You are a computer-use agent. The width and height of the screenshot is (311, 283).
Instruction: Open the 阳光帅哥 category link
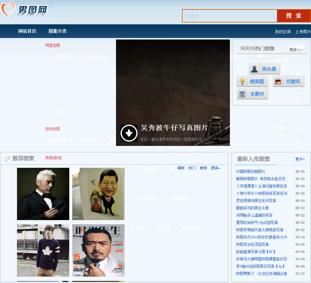[x=53, y=129]
